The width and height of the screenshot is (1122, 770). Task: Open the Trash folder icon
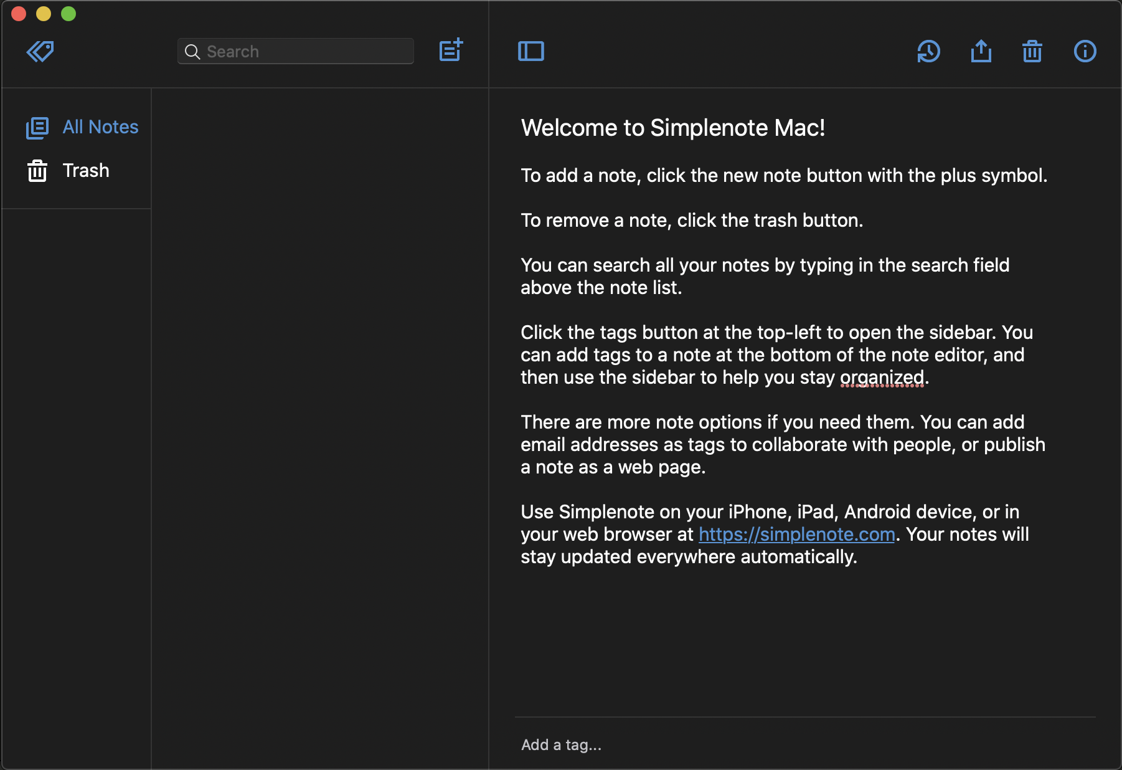(x=37, y=170)
